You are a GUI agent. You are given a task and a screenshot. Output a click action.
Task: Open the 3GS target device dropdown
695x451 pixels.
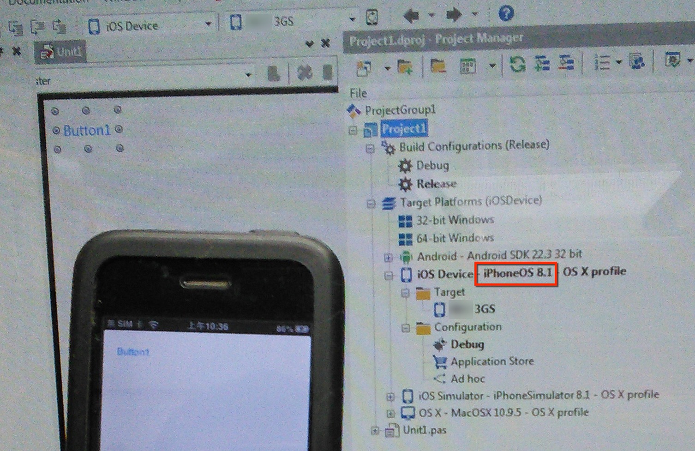353,19
